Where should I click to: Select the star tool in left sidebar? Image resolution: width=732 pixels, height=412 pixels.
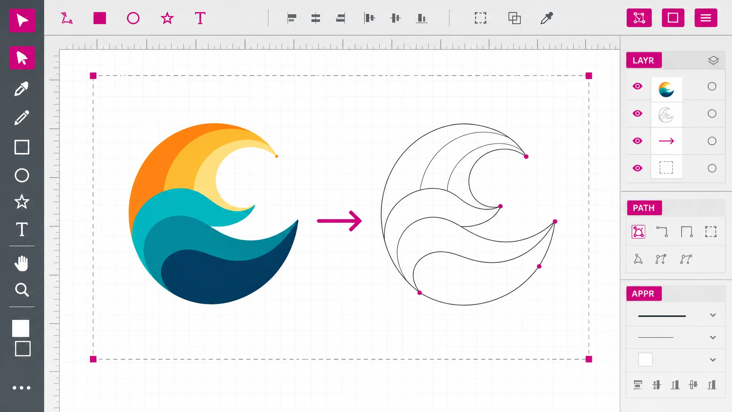[22, 202]
